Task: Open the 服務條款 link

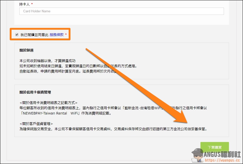Action: [56, 35]
